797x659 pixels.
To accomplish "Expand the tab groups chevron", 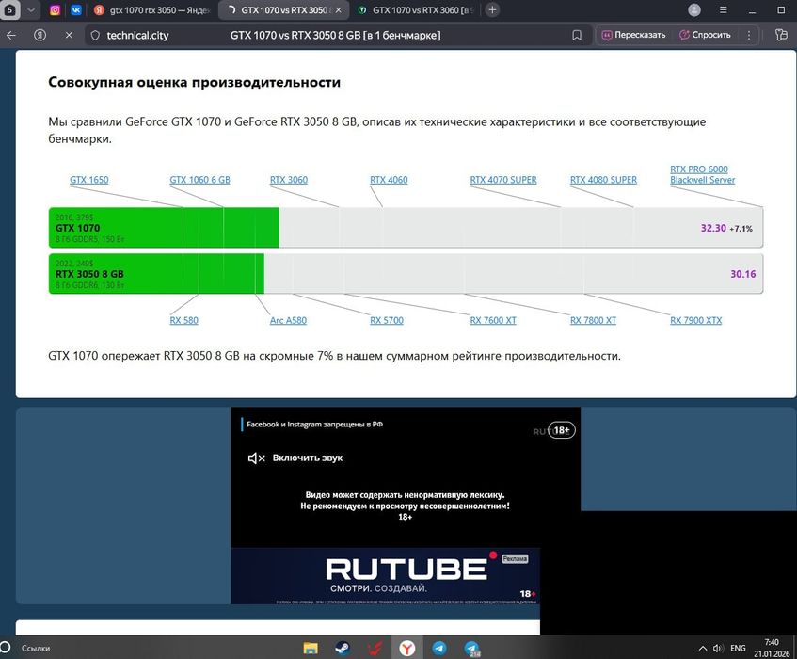I will click(x=31, y=10).
